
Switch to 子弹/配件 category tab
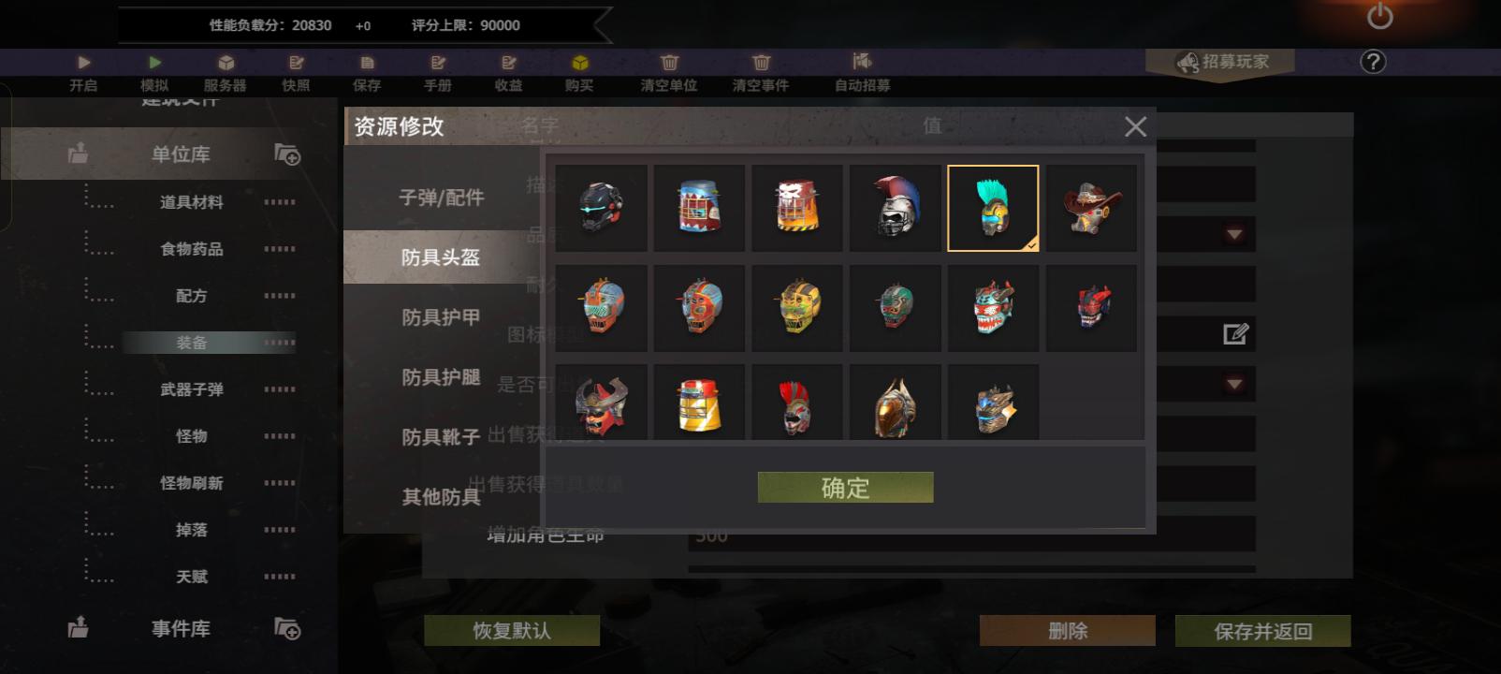coord(441,198)
